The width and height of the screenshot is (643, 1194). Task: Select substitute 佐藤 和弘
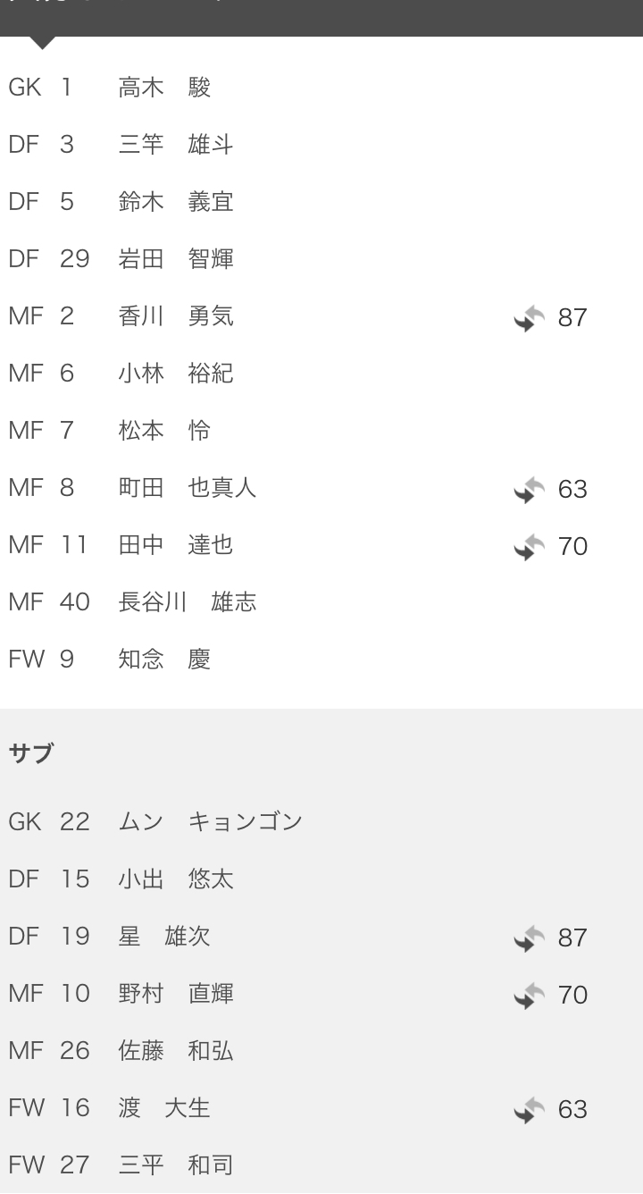175,1051
